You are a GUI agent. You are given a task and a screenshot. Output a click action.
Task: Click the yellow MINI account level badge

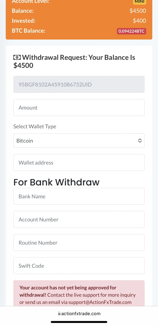pyautogui.click(x=139, y=2)
